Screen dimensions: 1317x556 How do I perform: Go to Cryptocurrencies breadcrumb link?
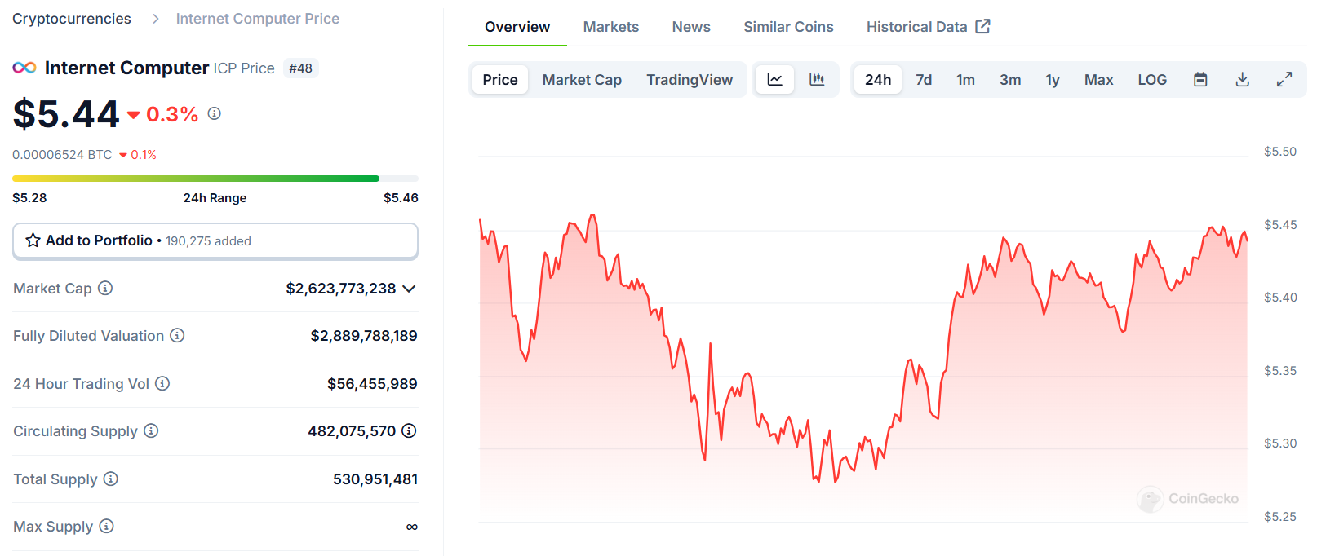click(72, 19)
